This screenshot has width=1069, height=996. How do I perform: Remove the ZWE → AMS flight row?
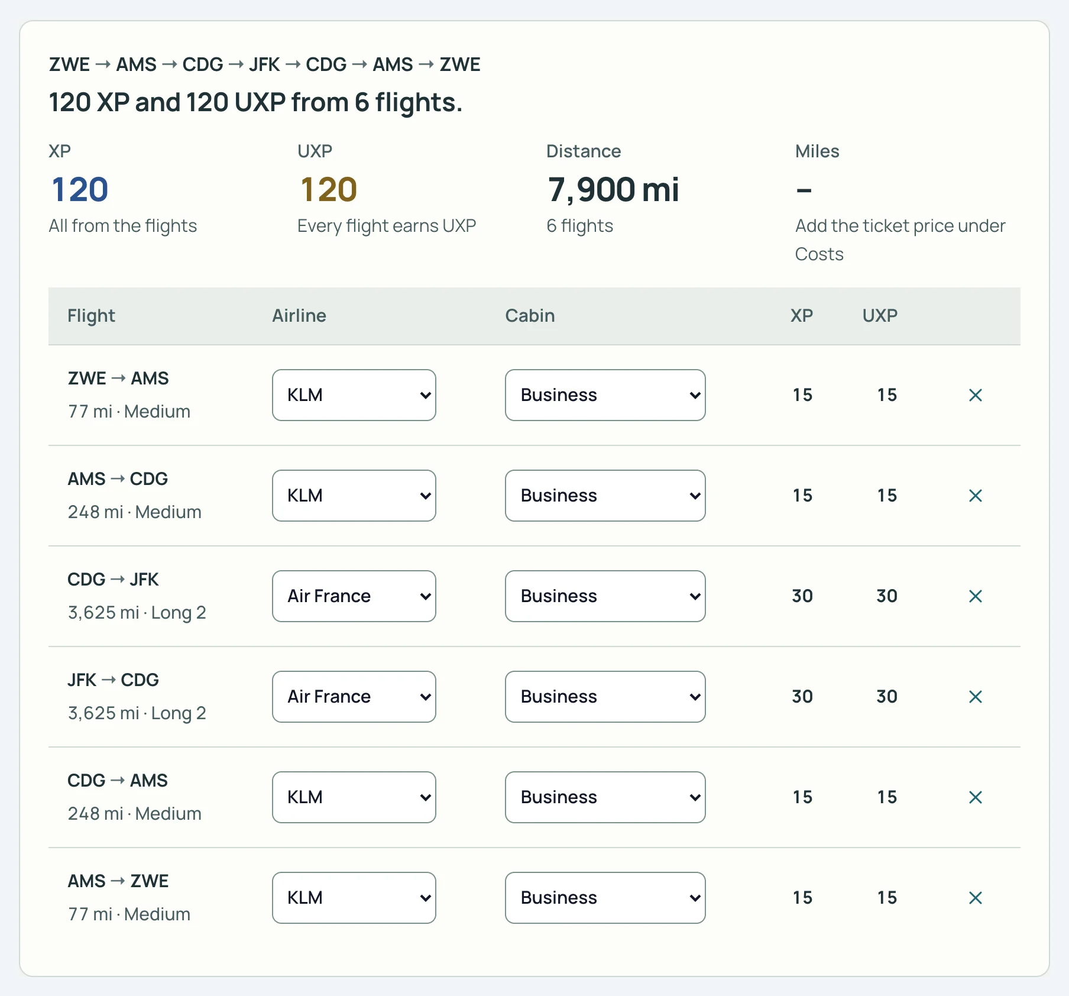976,395
